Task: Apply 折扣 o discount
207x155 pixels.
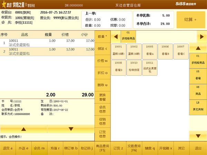Action: (x=102, y=73)
